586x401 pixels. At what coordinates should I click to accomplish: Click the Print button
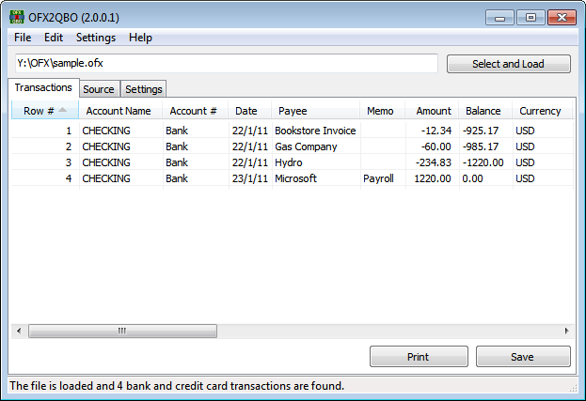(x=419, y=357)
